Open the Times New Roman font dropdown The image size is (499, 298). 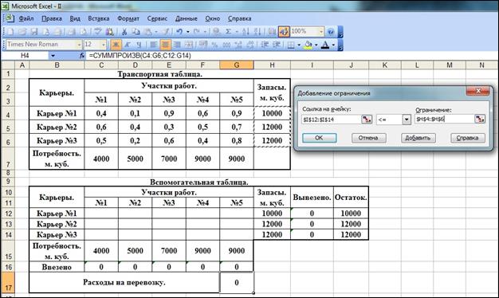click(79, 45)
